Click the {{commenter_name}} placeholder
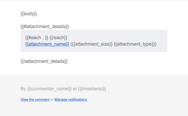 pos(49,89)
